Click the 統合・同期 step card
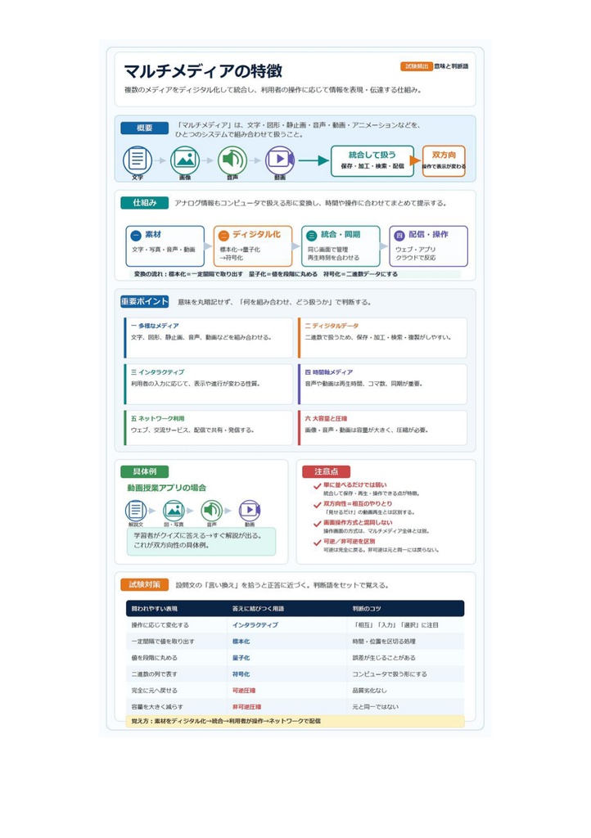 [x=341, y=246]
